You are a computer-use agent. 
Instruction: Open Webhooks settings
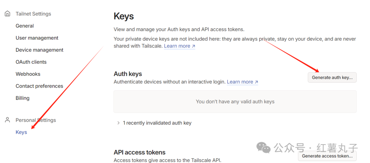pyautogui.click(x=28, y=74)
